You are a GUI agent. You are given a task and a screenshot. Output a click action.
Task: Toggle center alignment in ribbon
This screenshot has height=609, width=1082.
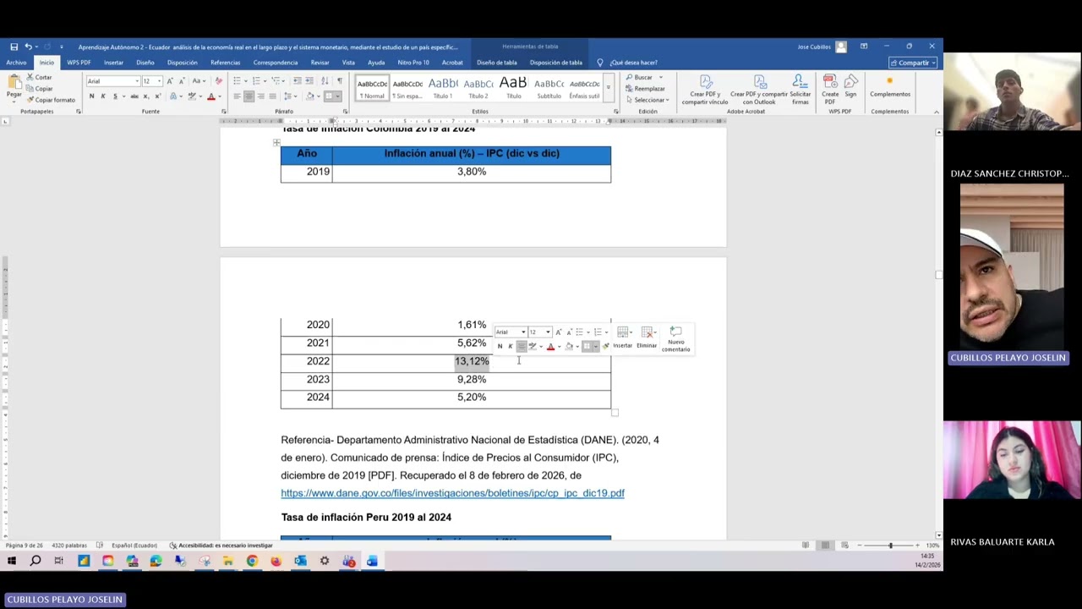click(249, 96)
